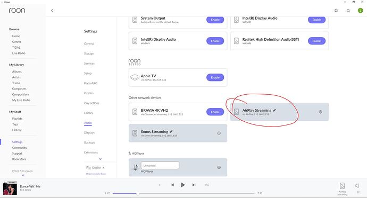Skip to next track
Image resolution: width=367 pixels, height=198 pixels.
(x=194, y=185)
